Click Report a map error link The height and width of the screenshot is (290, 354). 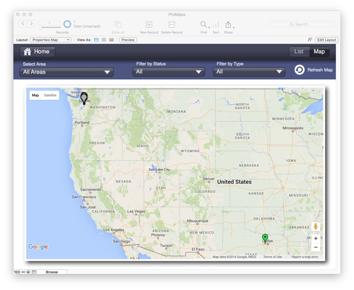pyautogui.click(x=305, y=257)
